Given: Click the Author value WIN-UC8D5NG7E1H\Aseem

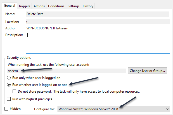Looking at the screenshot, I should [47, 28].
